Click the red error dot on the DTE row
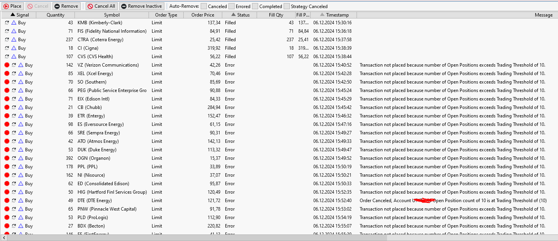This screenshot has width=558, height=241. coord(7,201)
